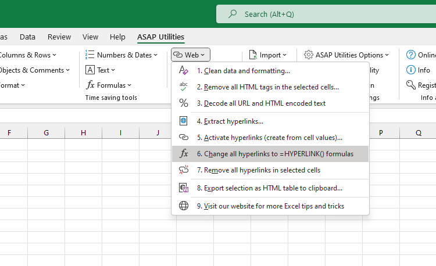436x266 pixels.
Task: Select column I header
Action: [121, 133]
